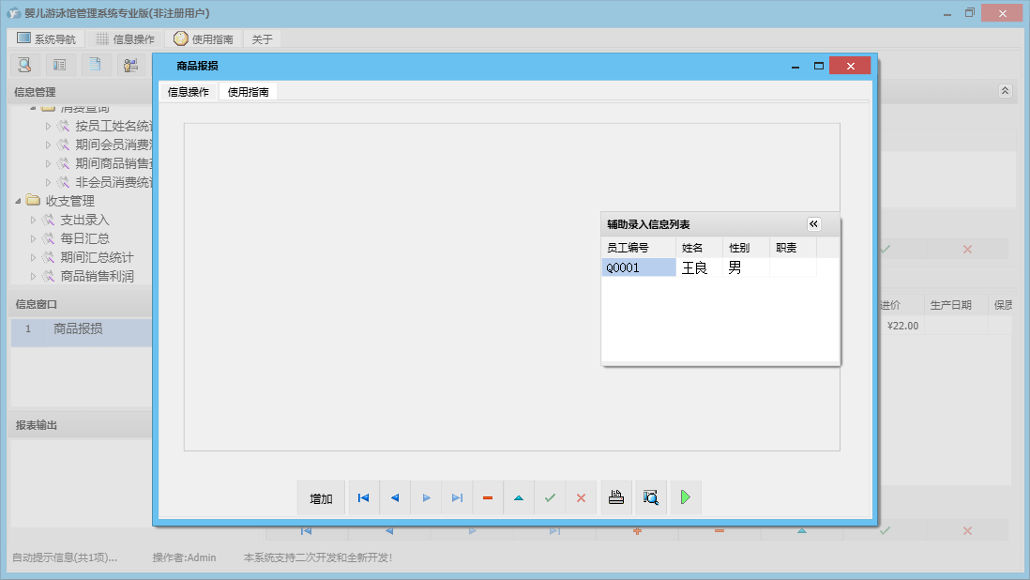Click the 姓名 column header

(700, 248)
